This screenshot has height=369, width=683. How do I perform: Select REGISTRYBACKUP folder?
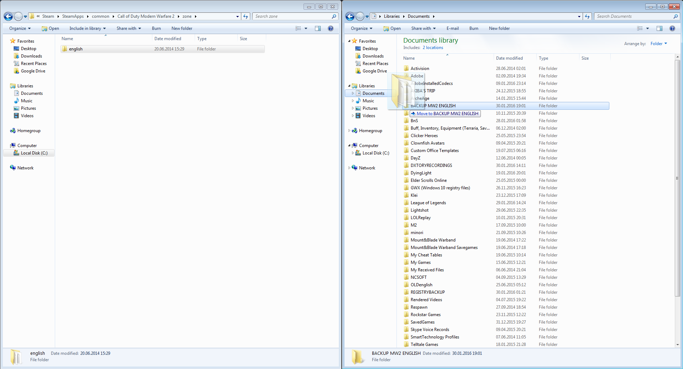427,292
